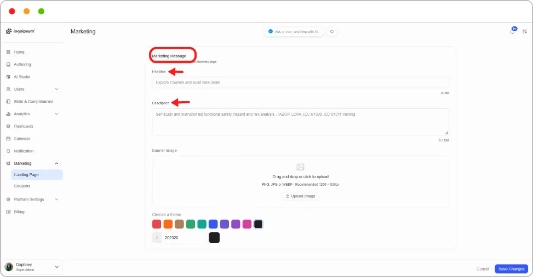The image size is (533, 277).
Task: Click the Marketing megaphone icon
Action: tap(8, 163)
